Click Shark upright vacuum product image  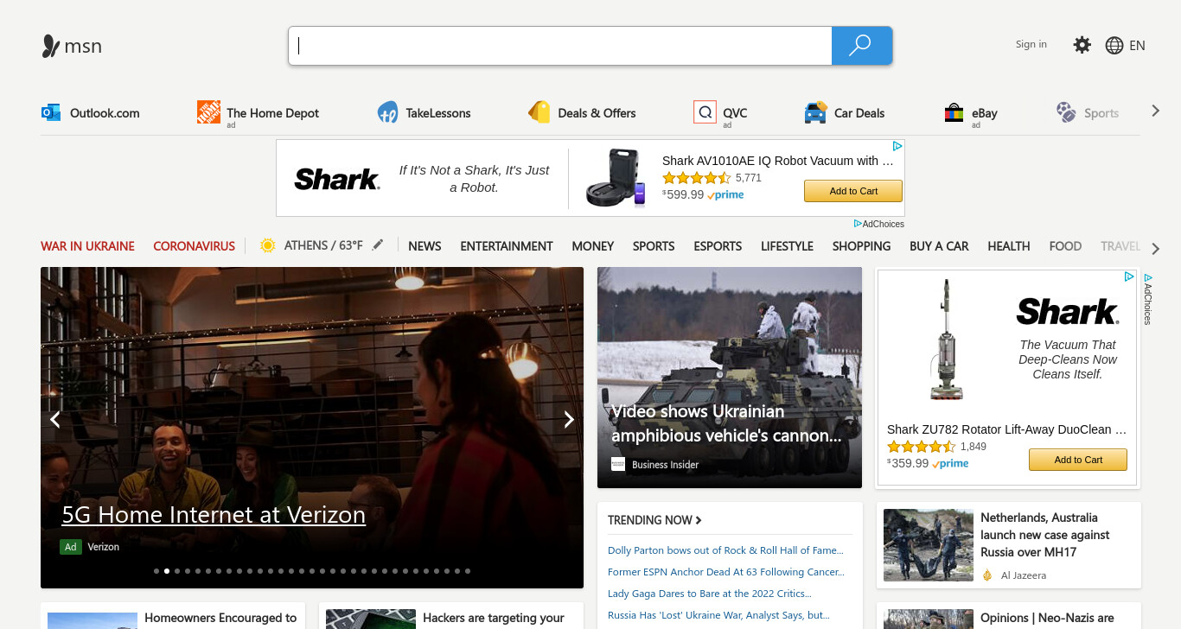coord(947,340)
